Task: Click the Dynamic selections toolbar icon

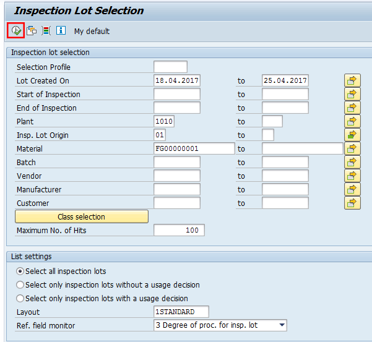Action: [x=46, y=30]
